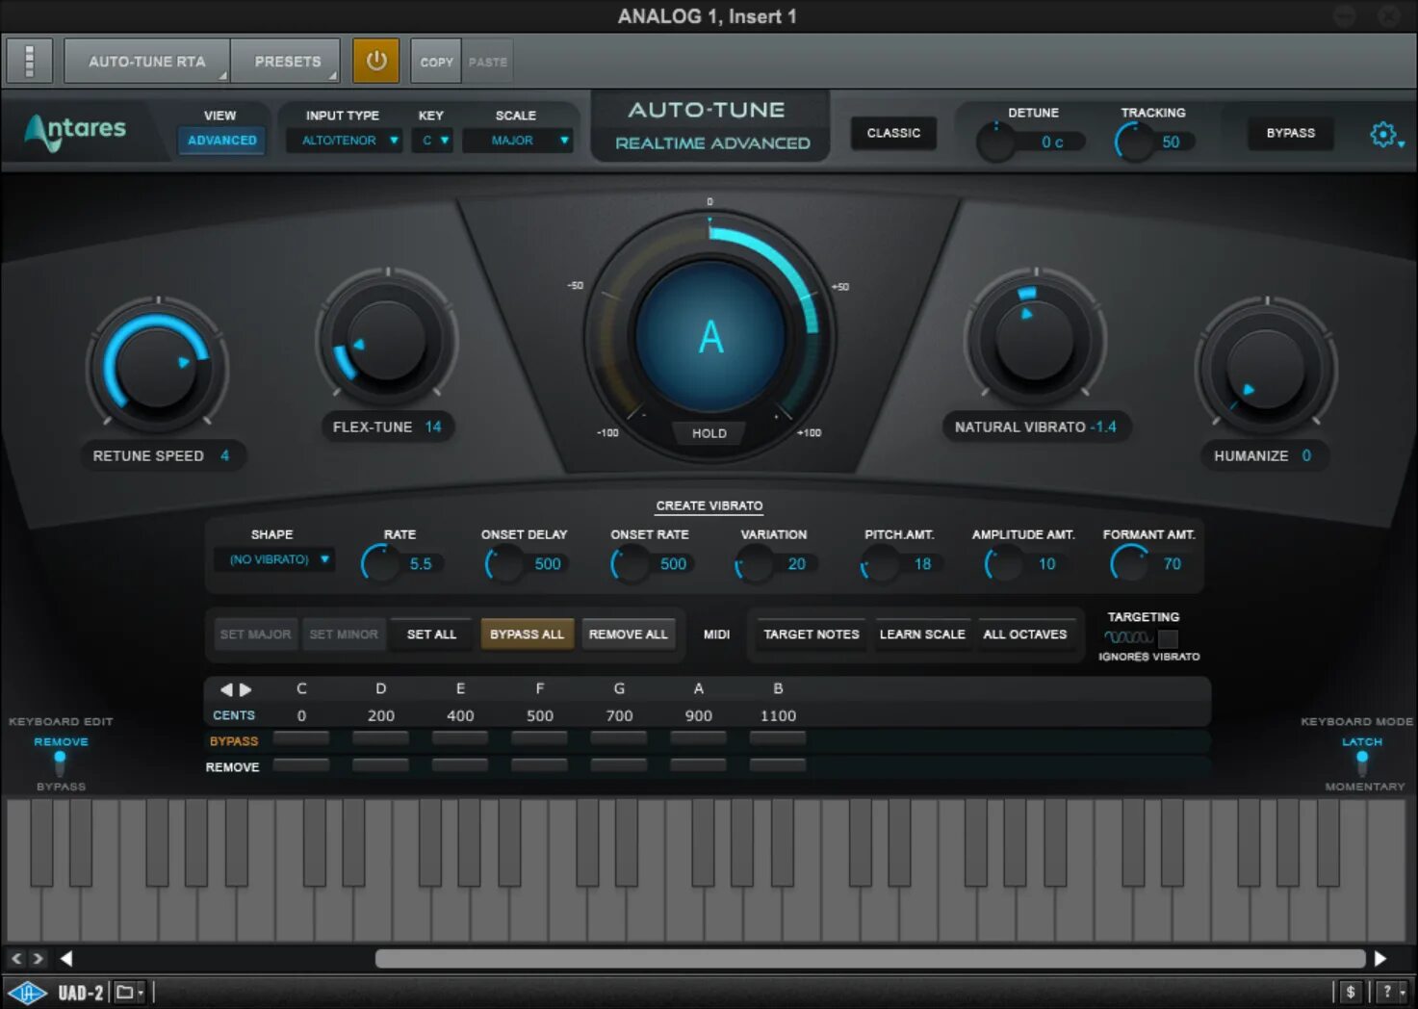This screenshot has height=1009, width=1418.
Task: Enable Classic mode
Action: 893,133
